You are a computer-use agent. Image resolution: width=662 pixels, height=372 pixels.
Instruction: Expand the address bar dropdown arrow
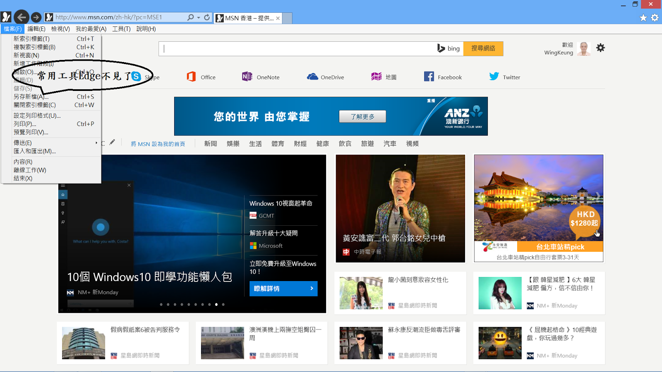pos(199,17)
